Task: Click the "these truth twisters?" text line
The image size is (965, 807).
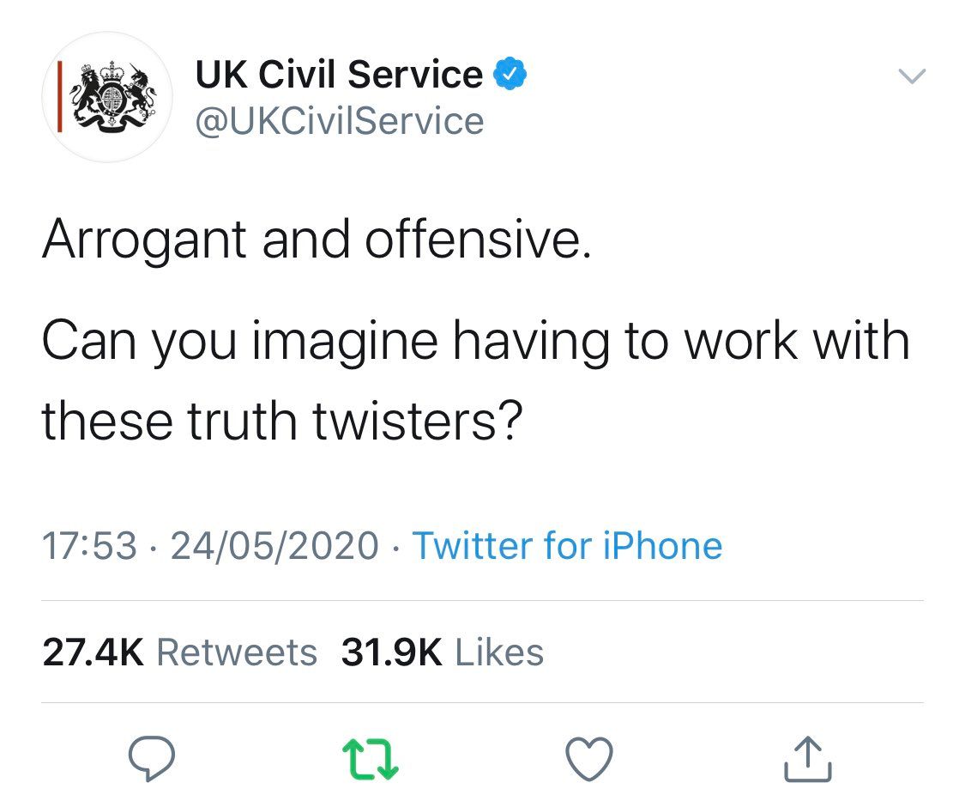Action: pos(282,421)
